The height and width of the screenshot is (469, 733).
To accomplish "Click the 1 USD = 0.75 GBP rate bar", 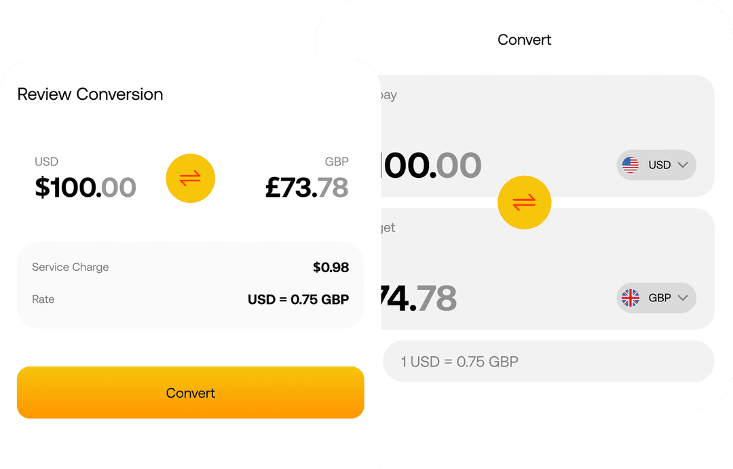I will pos(548,361).
